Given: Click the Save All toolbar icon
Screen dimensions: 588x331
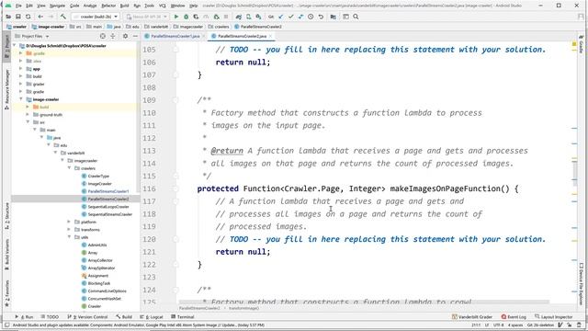Looking at the screenshot, I should (x=17, y=17).
